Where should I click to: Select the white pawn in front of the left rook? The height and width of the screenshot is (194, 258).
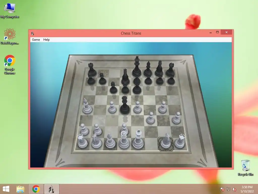(84, 130)
